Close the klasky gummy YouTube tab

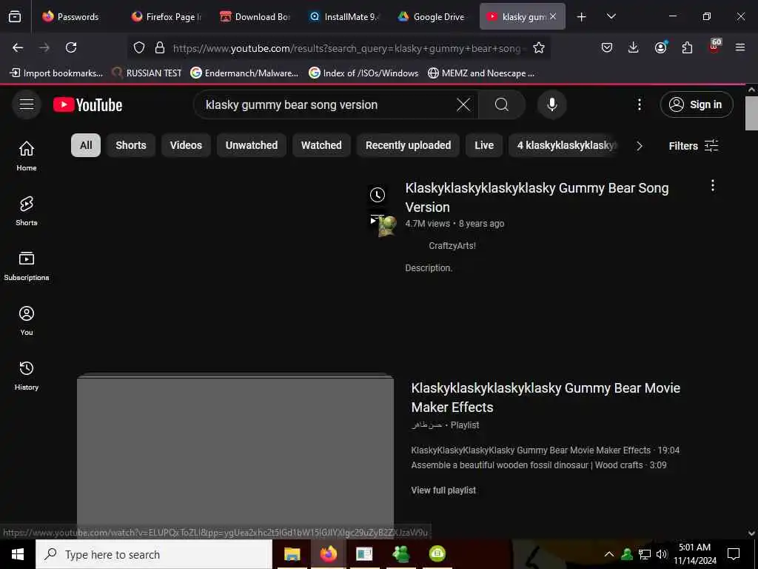[552, 16]
